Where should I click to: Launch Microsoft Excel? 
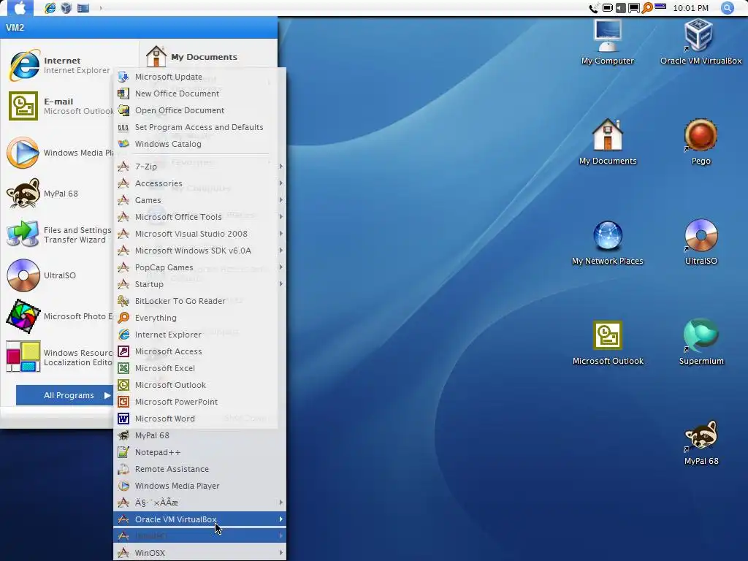199,368
